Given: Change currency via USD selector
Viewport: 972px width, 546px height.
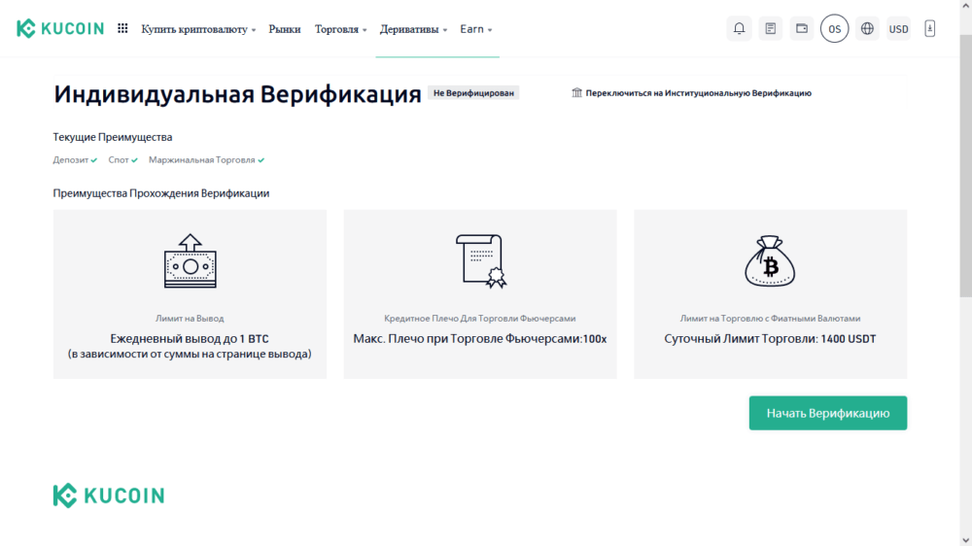Looking at the screenshot, I should coord(899,29).
